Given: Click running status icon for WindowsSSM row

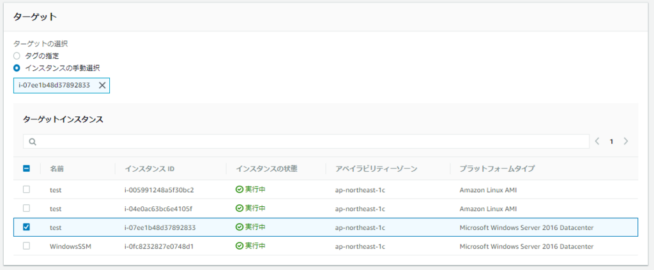Looking at the screenshot, I should (x=239, y=246).
